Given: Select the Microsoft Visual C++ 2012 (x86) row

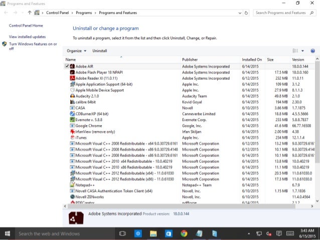Looking at the screenshot, I should (x=190, y=179).
